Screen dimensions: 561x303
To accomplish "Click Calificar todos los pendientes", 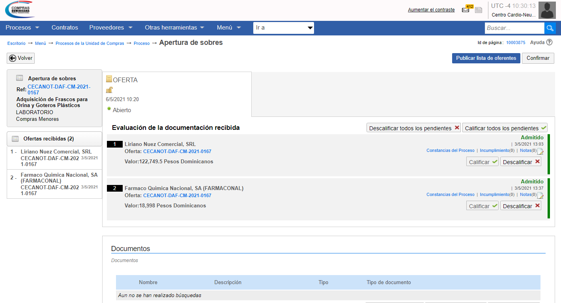I will (505, 128).
